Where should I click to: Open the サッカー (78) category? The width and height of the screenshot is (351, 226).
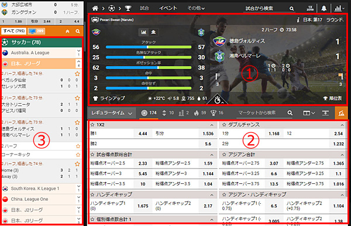point(42,42)
